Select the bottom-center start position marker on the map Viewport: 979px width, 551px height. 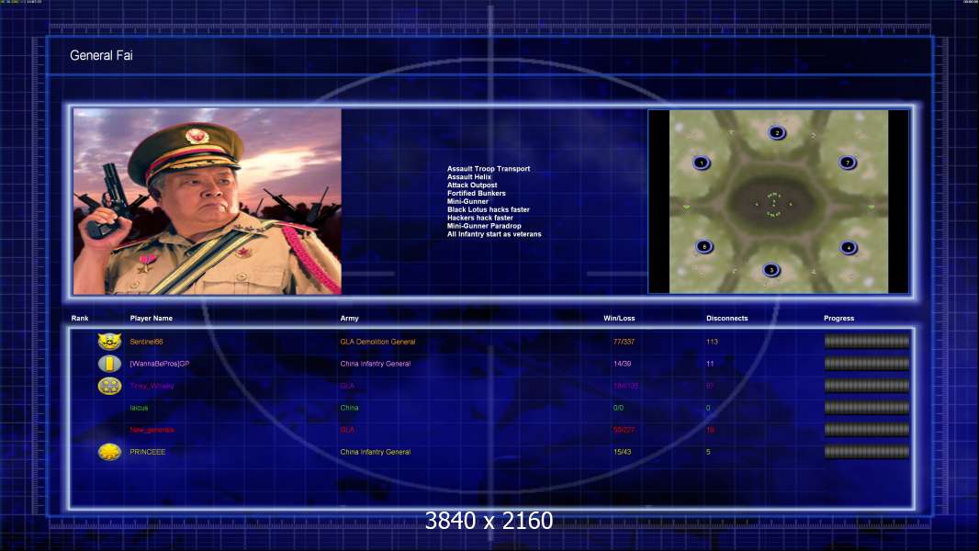(x=771, y=270)
